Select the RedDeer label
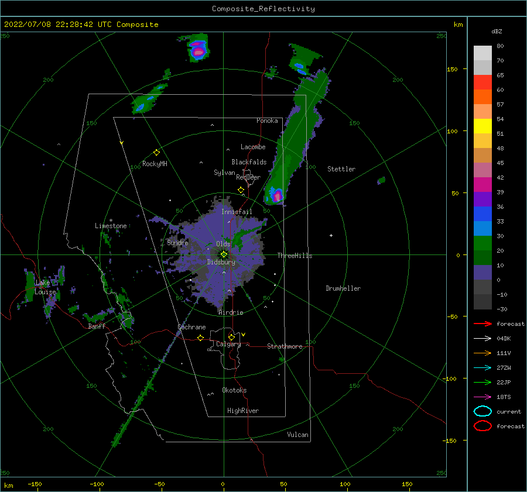 point(248,177)
